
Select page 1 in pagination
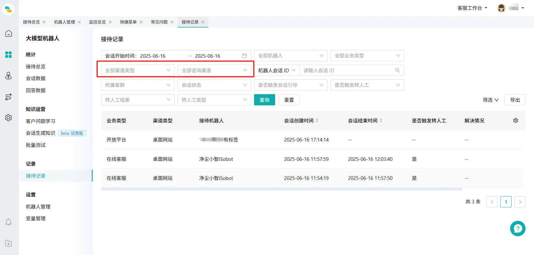506,202
